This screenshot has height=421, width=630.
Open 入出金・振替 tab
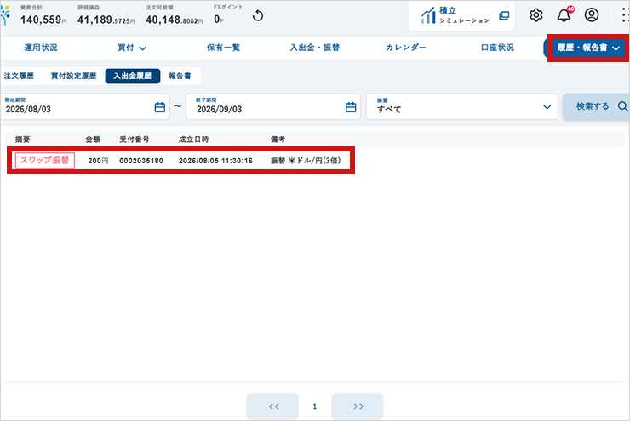click(x=315, y=48)
